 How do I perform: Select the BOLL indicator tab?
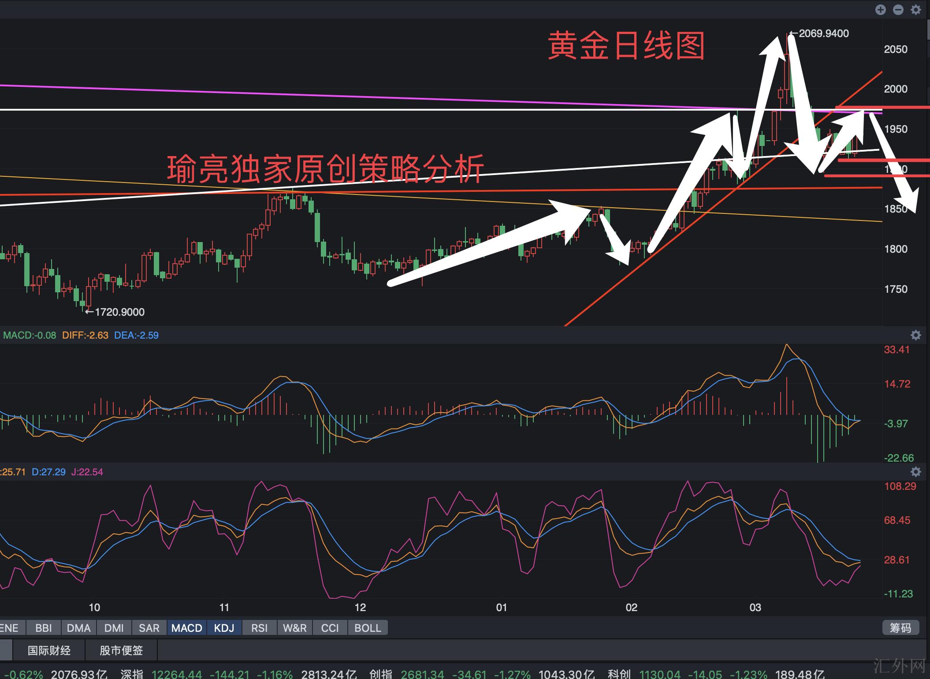pyautogui.click(x=368, y=628)
